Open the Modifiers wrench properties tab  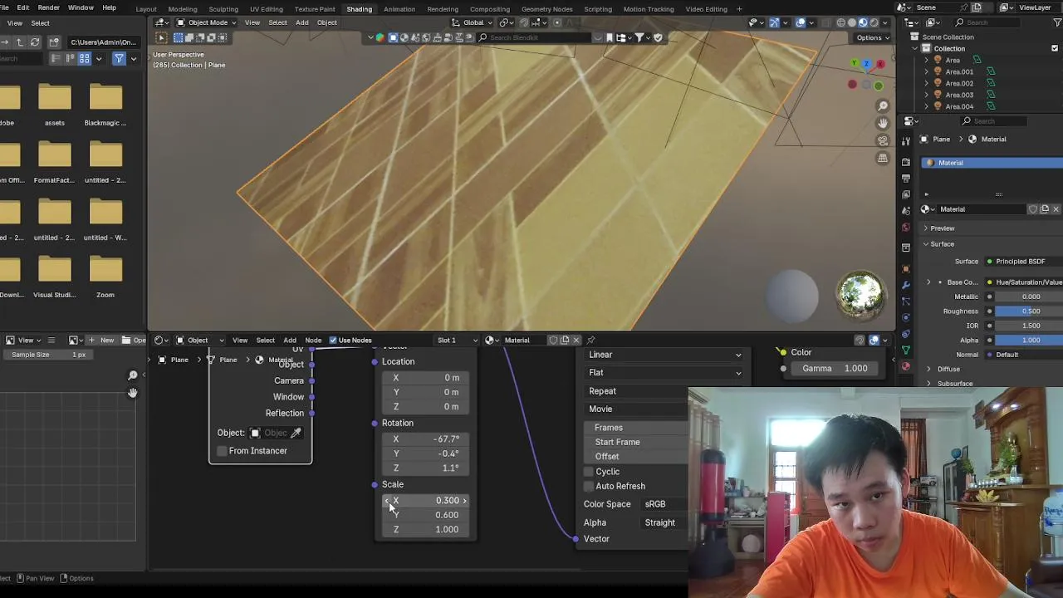(x=906, y=285)
